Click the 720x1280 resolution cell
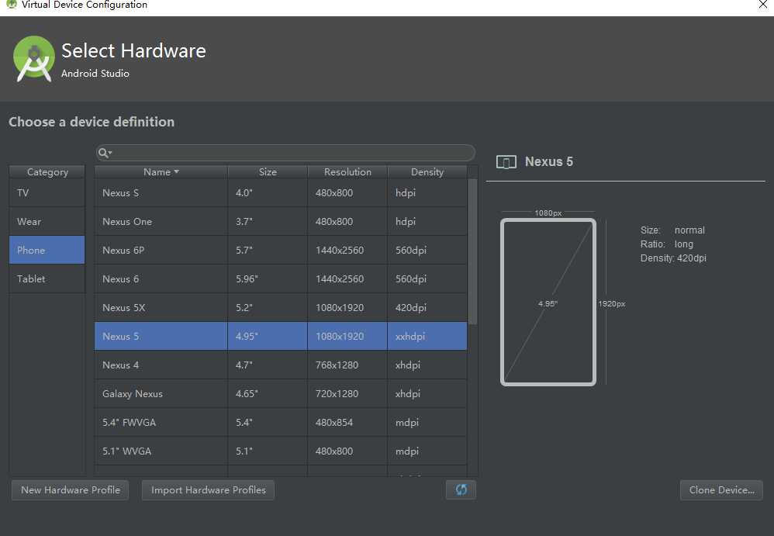The image size is (774, 536). pyautogui.click(x=347, y=393)
